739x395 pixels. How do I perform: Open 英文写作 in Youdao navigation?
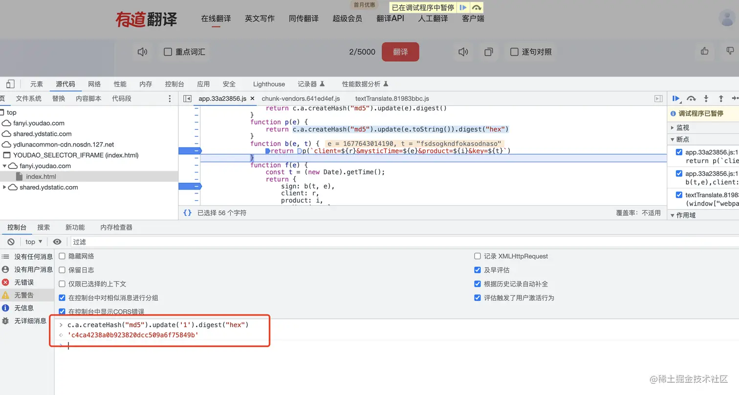260,19
